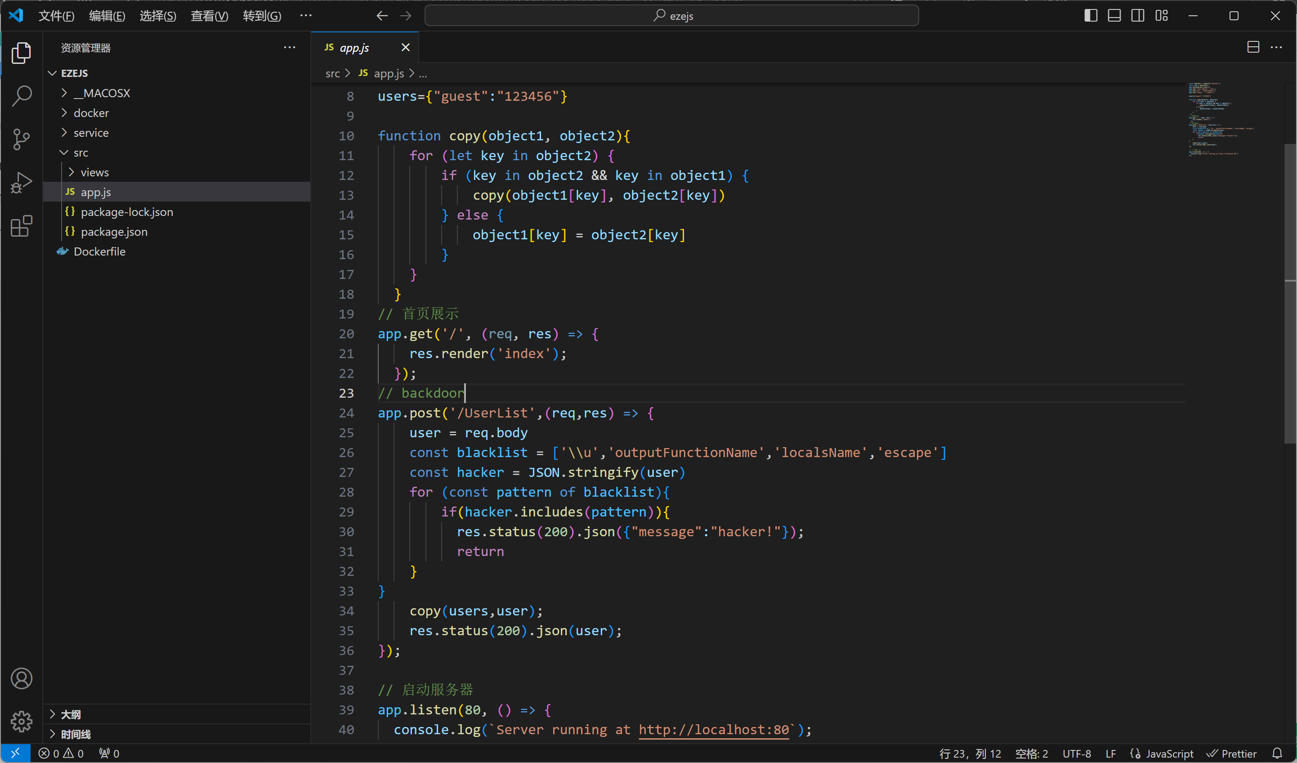Image resolution: width=1297 pixels, height=763 pixels.
Task: Open the 文件(F) menu
Action: pyautogui.click(x=56, y=16)
